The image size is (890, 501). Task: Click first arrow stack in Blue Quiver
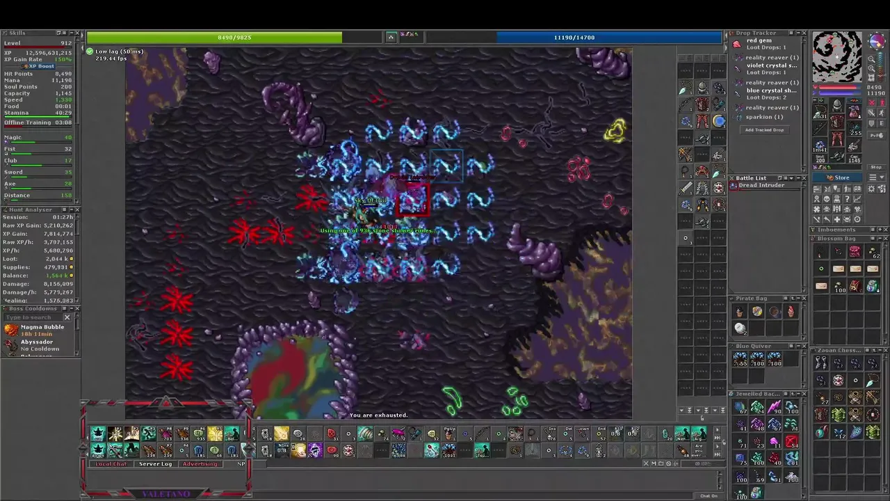[741, 358]
